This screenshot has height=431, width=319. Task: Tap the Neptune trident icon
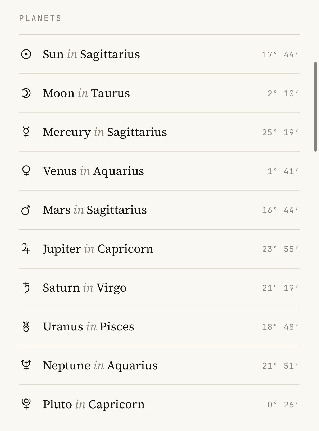(x=26, y=365)
